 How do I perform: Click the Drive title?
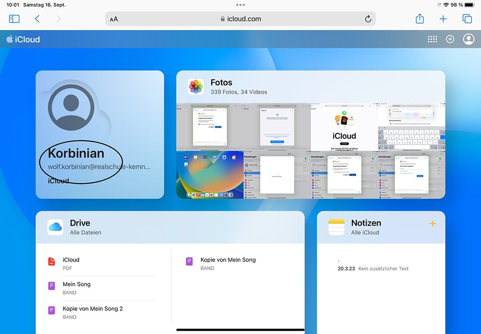pos(80,223)
